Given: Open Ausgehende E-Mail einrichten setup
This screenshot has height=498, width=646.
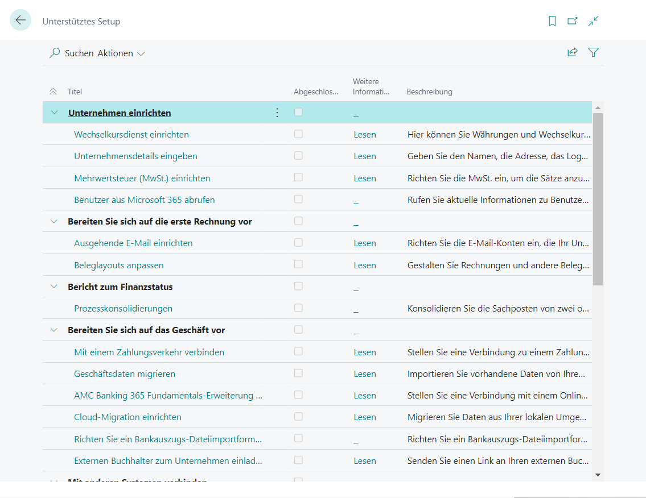Looking at the screenshot, I should click(x=133, y=243).
